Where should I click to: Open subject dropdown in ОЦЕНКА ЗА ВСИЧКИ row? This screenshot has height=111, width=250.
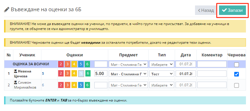click(128, 64)
